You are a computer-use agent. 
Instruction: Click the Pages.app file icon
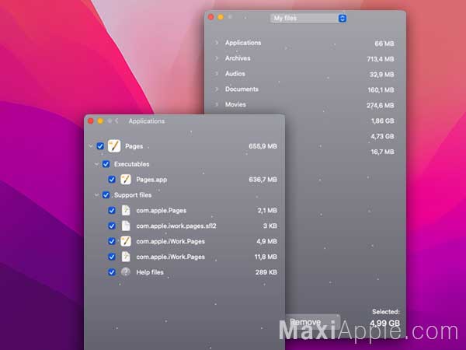126,180
